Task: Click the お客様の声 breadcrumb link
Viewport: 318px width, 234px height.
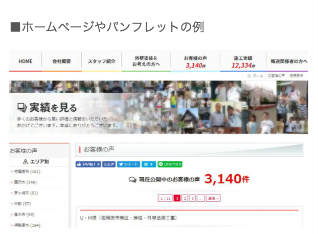Action: tap(276, 76)
